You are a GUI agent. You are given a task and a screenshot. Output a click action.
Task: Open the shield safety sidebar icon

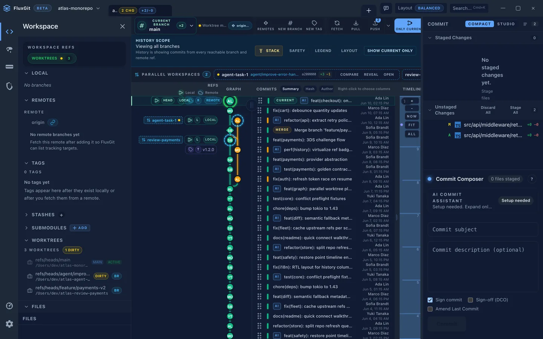(x=9, y=86)
